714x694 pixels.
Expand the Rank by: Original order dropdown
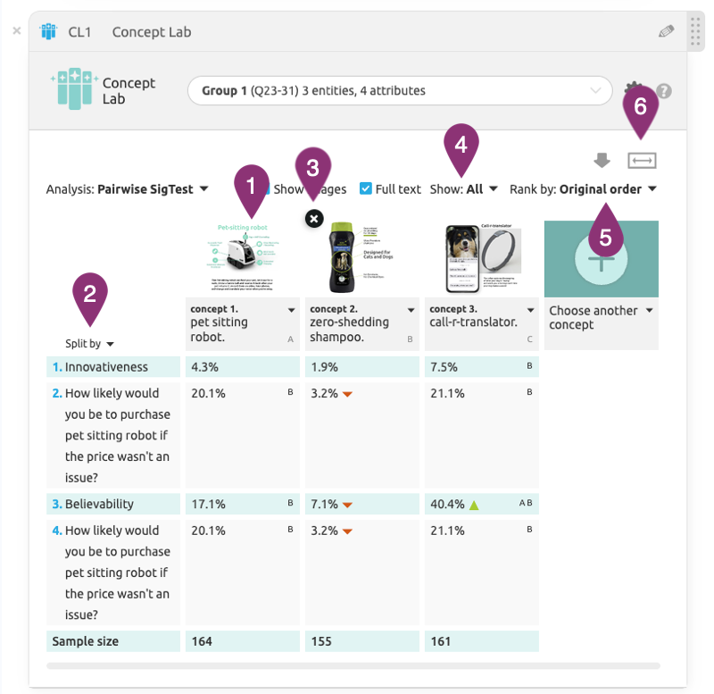point(583,189)
